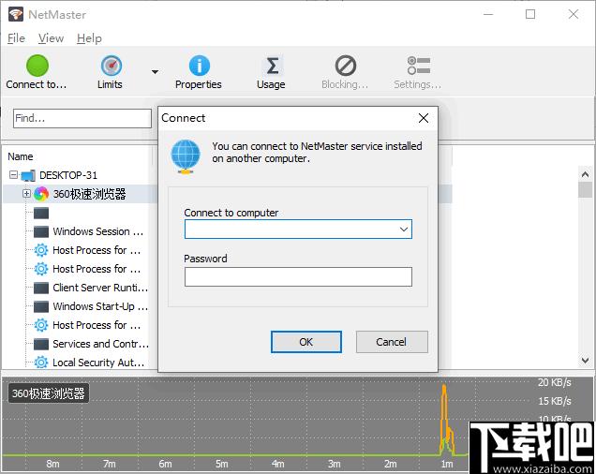
Task: Open the File menu
Action: [16, 38]
